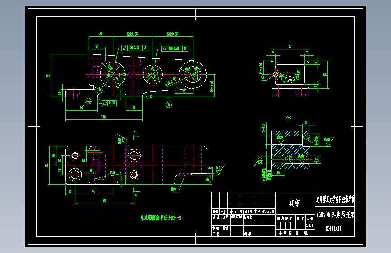This screenshot has height=253, width=391.
Task: Click the "37" dimension at top of front view
Action: tap(101, 34)
